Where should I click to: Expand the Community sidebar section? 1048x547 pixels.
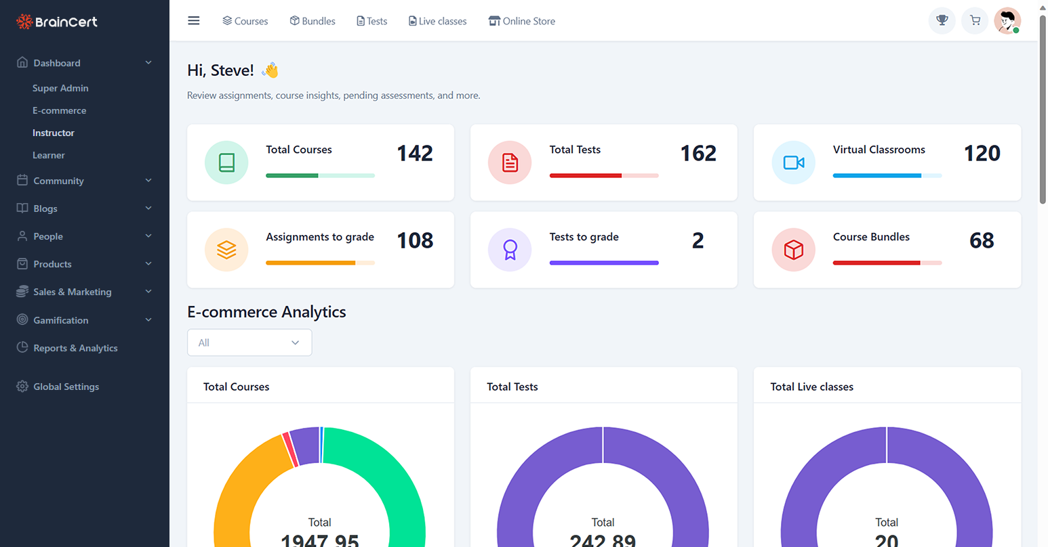click(x=58, y=181)
